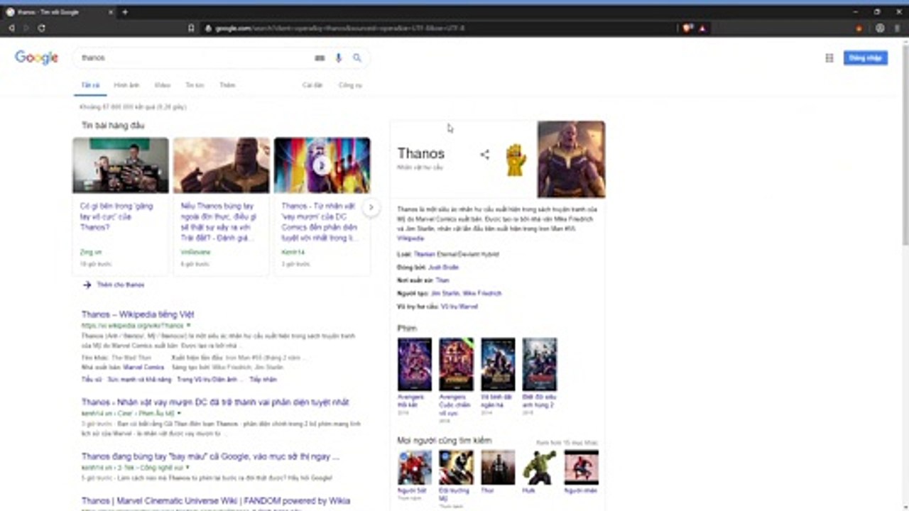Click the 'Titan' origin link

pyautogui.click(x=442, y=280)
